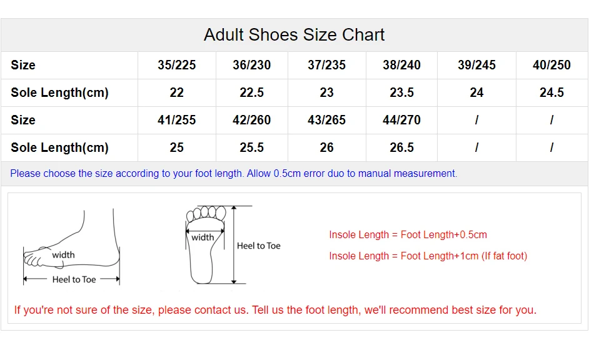Select the 35/225 size cell

(176, 65)
